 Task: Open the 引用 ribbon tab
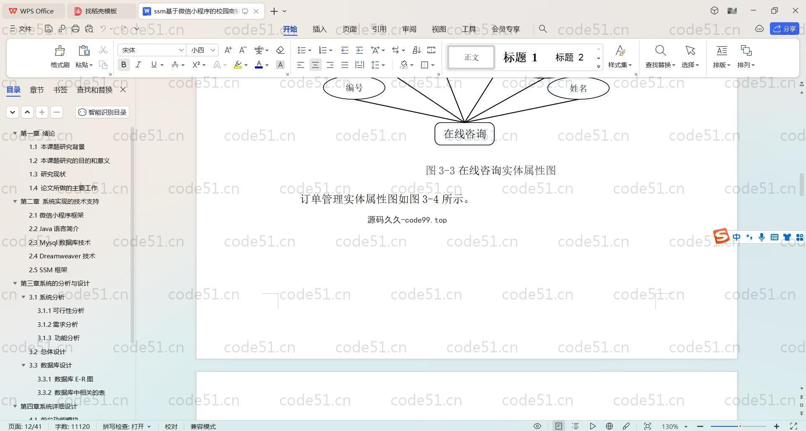click(x=379, y=29)
